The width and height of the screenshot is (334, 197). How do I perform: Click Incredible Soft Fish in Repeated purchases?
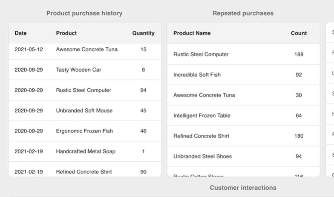(x=197, y=75)
